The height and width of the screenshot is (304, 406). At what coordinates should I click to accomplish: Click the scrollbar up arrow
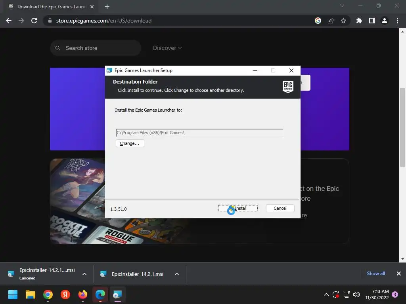click(402, 32)
